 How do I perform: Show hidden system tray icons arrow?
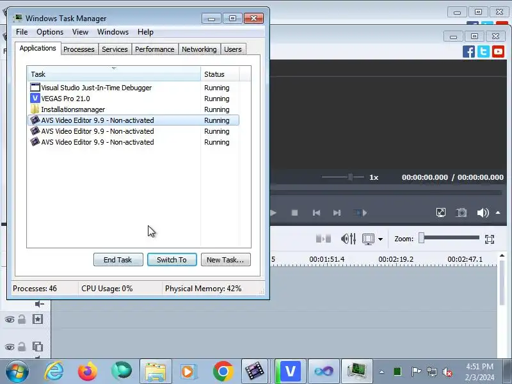pos(381,372)
